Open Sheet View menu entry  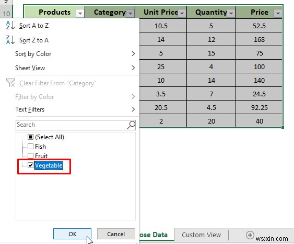[x=70, y=68]
